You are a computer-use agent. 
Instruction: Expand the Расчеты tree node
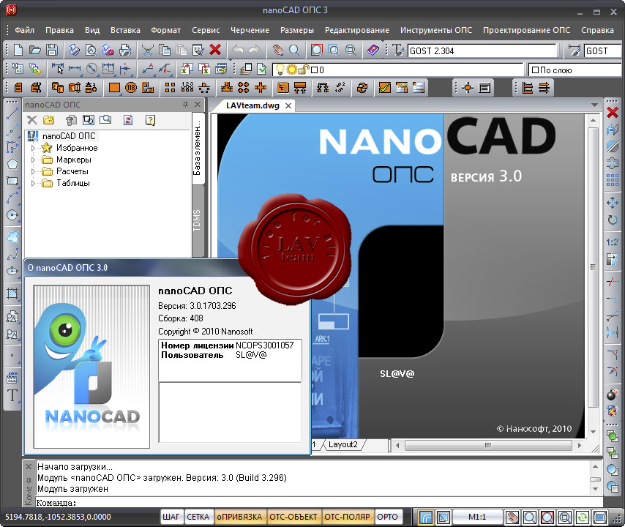pyautogui.click(x=33, y=171)
